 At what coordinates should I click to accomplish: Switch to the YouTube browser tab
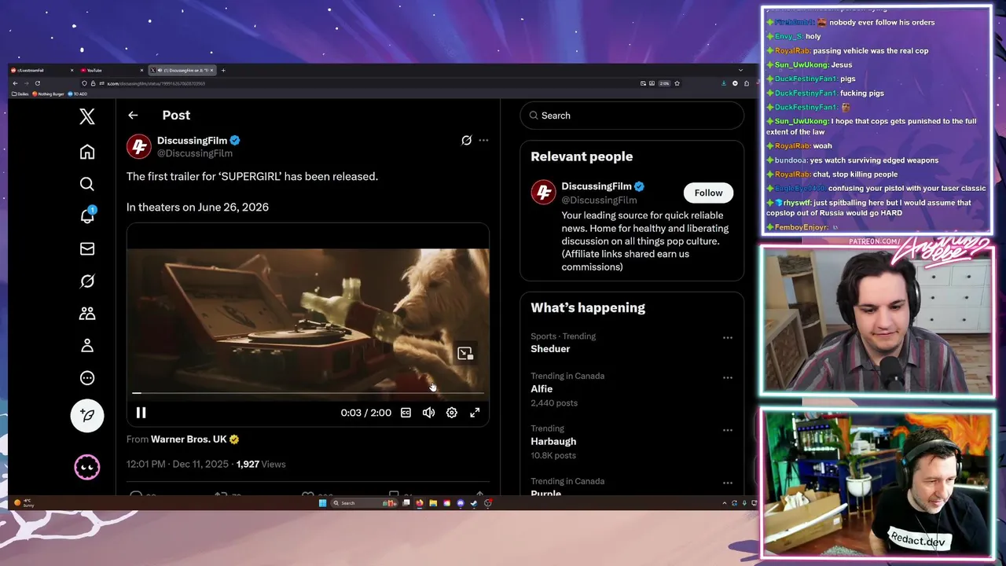(x=111, y=70)
